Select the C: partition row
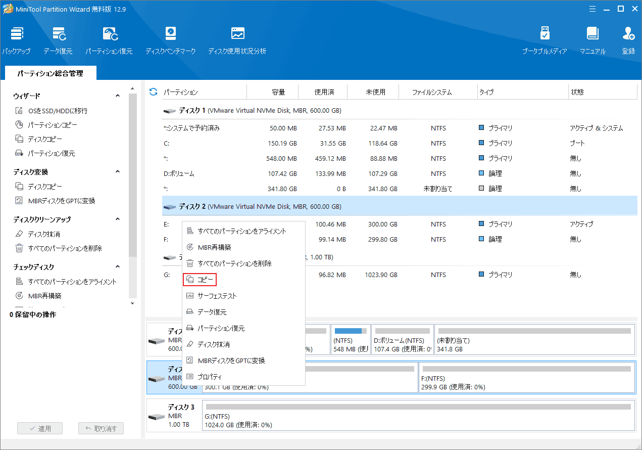This screenshot has height=450, width=642. (x=399, y=143)
